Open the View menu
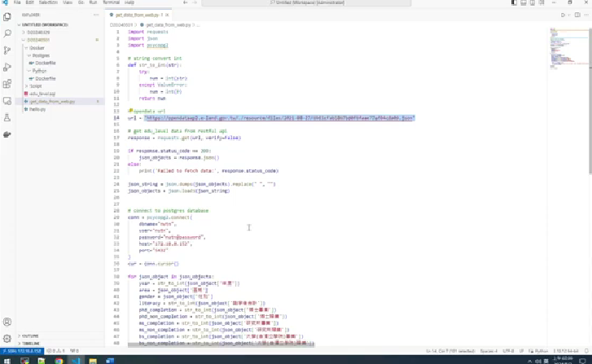This screenshot has width=592, height=364. (68, 2)
